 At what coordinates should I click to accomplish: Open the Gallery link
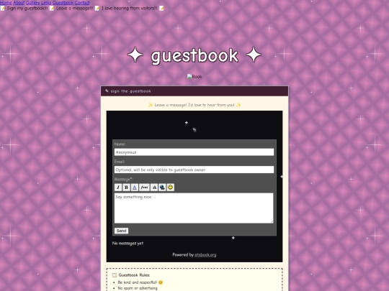click(x=32, y=3)
